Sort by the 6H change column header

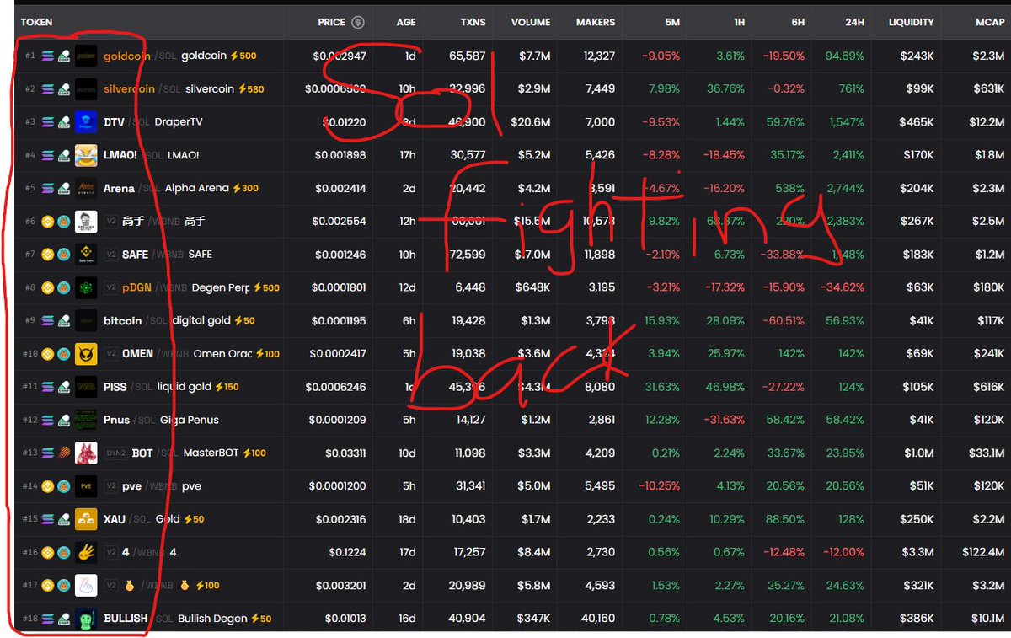tap(798, 22)
